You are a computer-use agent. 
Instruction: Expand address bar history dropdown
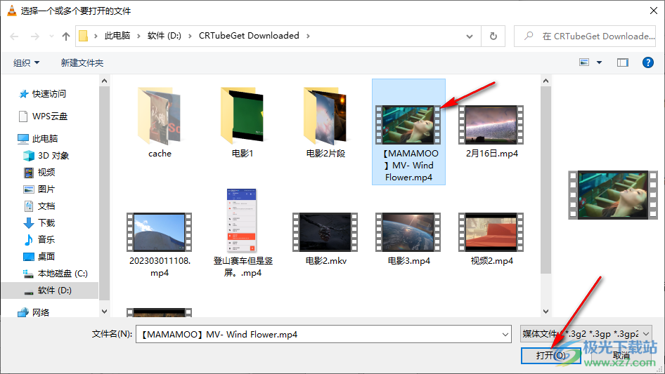pos(470,36)
